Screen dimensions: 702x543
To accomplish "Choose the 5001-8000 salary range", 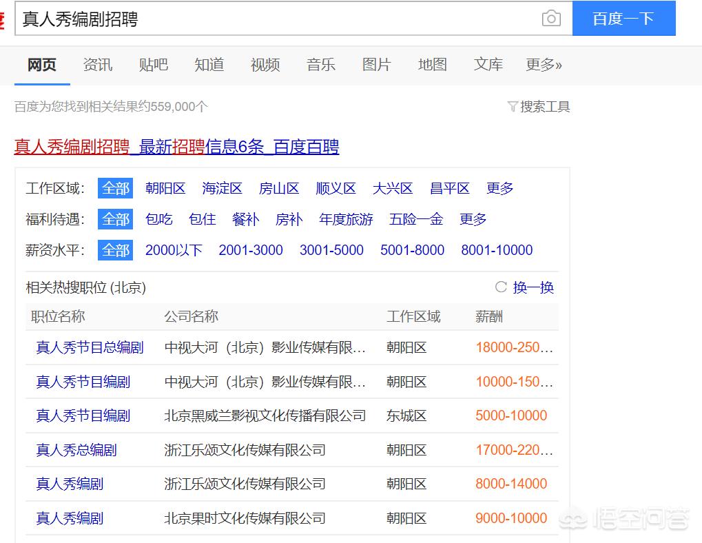I will click(413, 249).
